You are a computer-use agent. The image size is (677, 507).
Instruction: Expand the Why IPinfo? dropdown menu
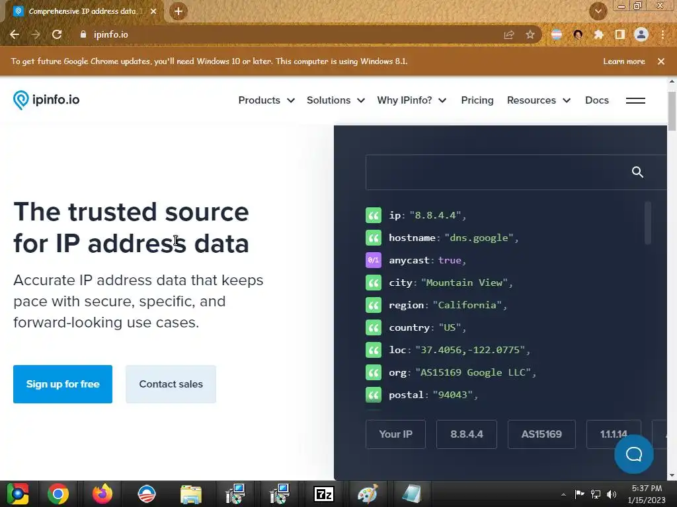411,100
